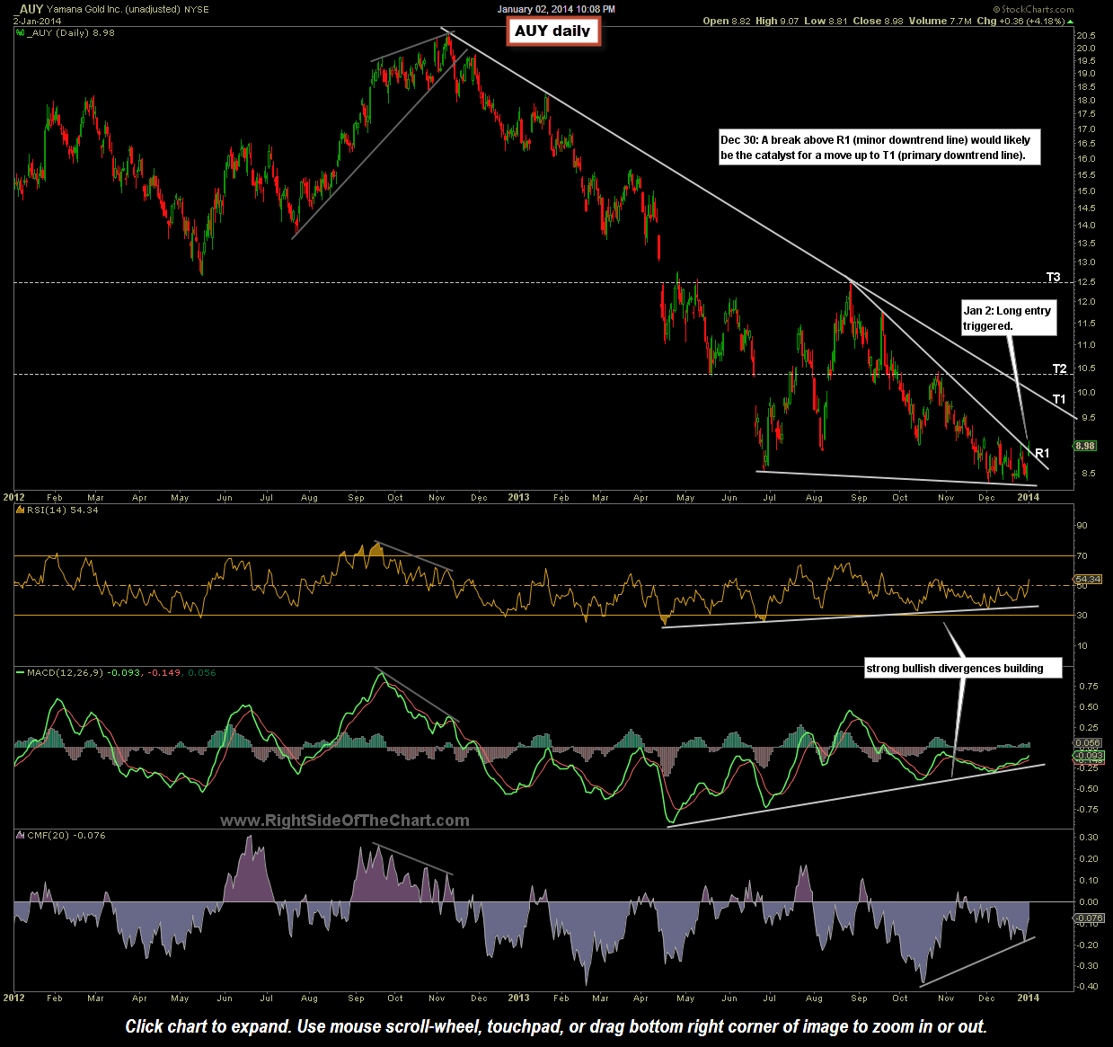The height and width of the screenshot is (1047, 1113).
Task: Click the green MACD line legend icon
Action: coord(19,670)
